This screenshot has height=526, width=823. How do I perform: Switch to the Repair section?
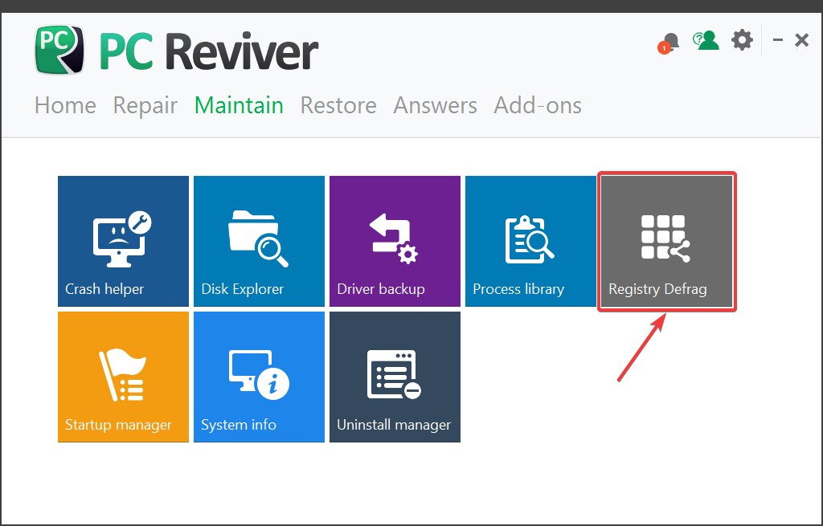tap(145, 105)
